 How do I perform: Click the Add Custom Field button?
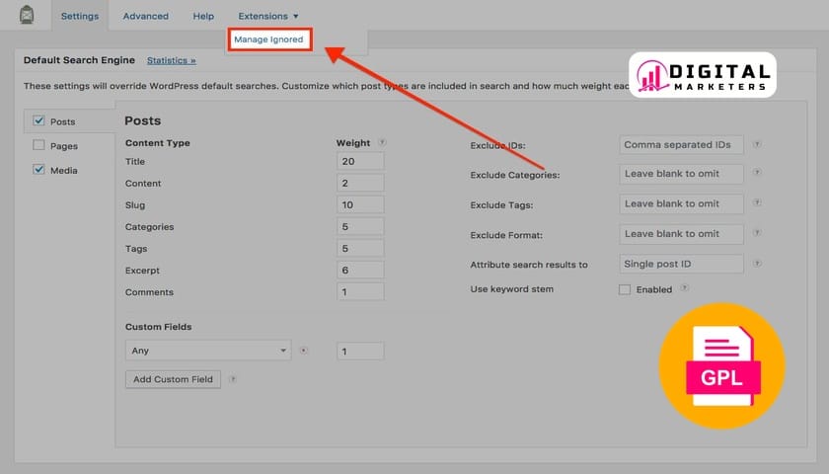coord(173,379)
